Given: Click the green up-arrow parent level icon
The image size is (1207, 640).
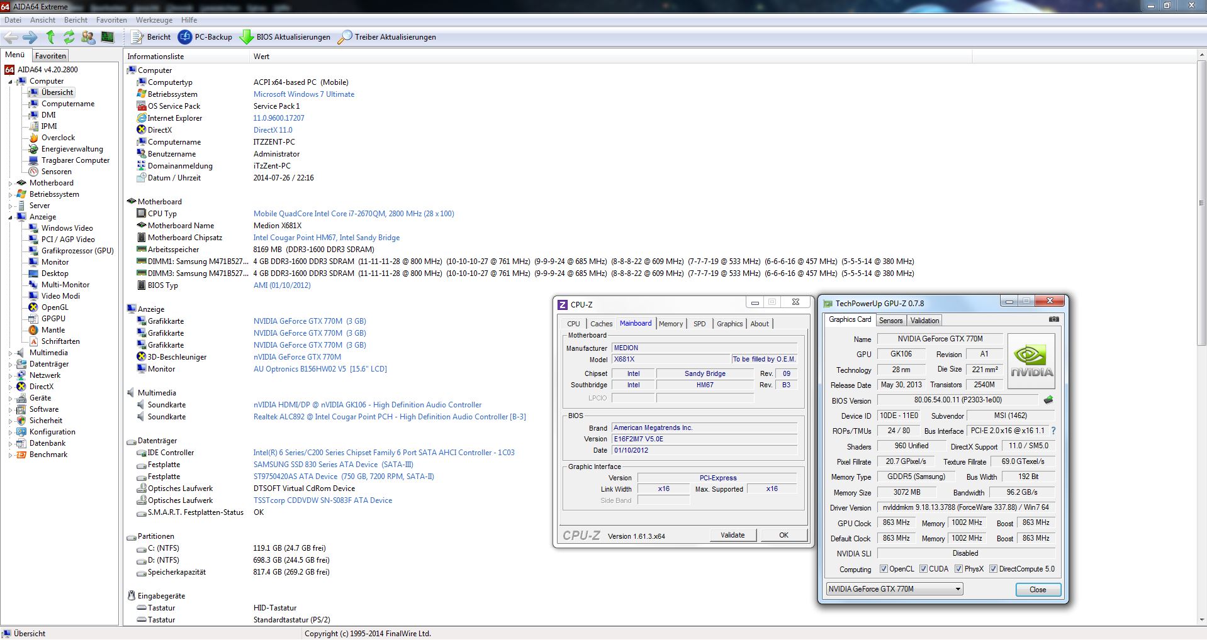Looking at the screenshot, I should (x=50, y=37).
